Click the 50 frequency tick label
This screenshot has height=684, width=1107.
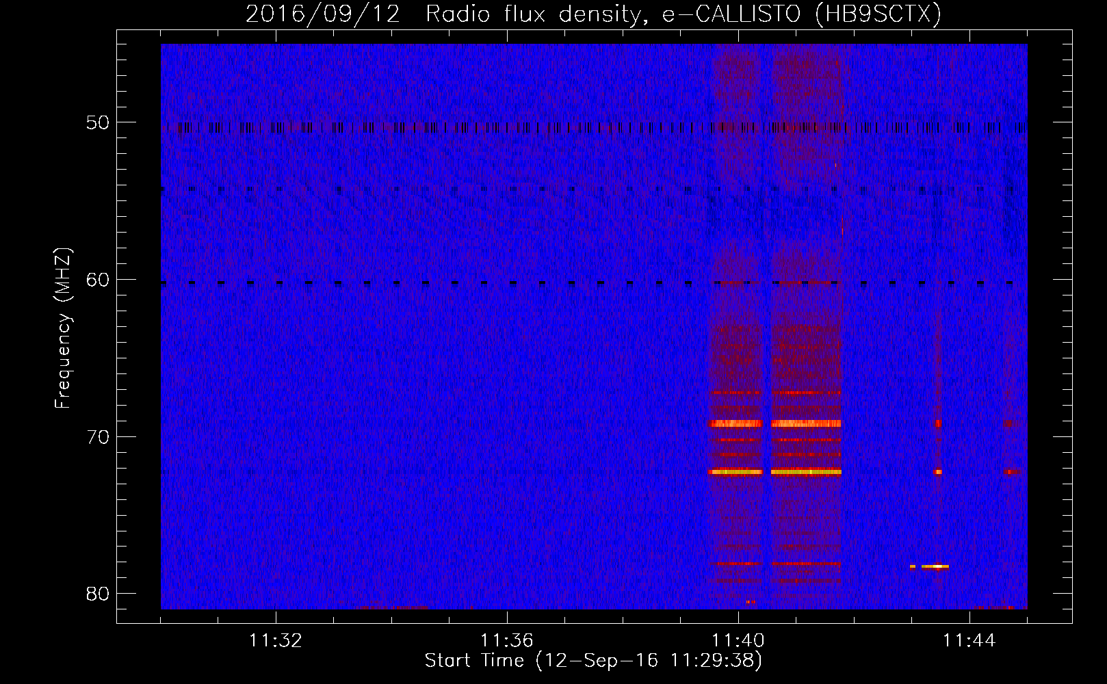(x=98, y=122)
